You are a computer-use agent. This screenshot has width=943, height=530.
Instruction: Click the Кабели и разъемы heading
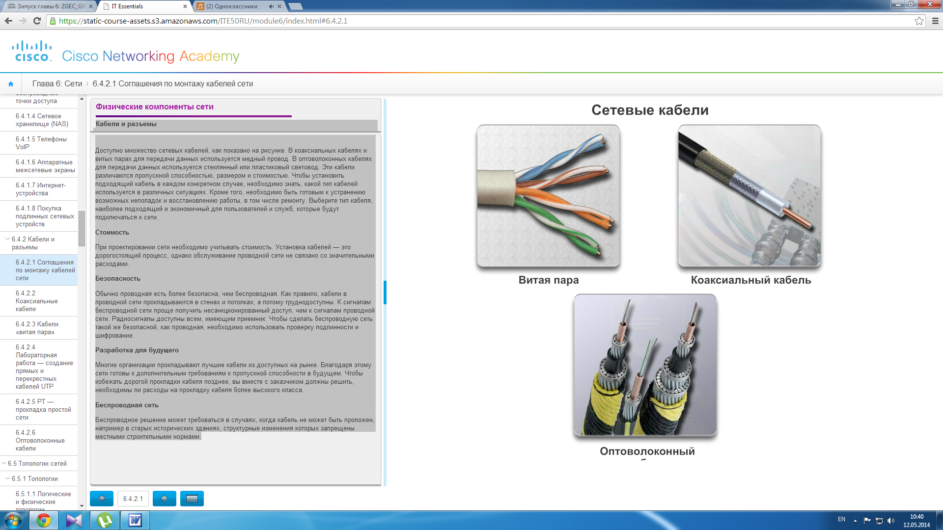[126, 124]
